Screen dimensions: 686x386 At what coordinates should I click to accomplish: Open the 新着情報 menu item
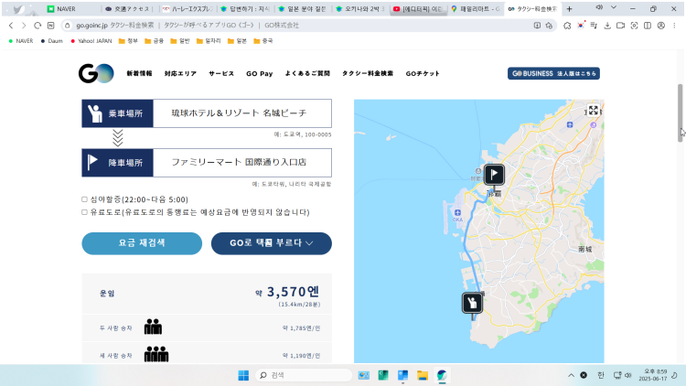(x=140, y=73)
